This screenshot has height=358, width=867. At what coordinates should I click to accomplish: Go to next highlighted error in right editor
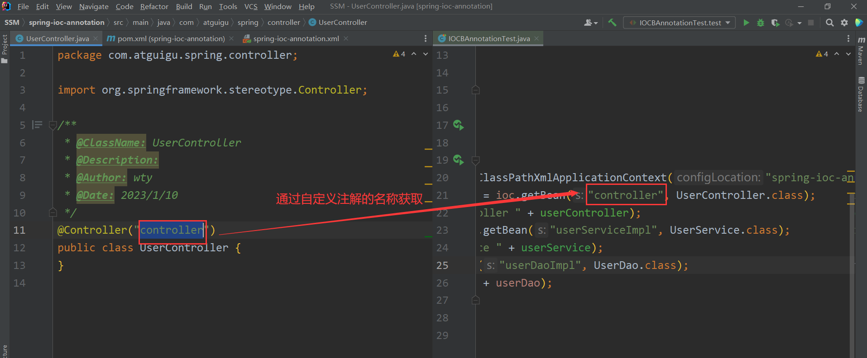pos(848,54)
